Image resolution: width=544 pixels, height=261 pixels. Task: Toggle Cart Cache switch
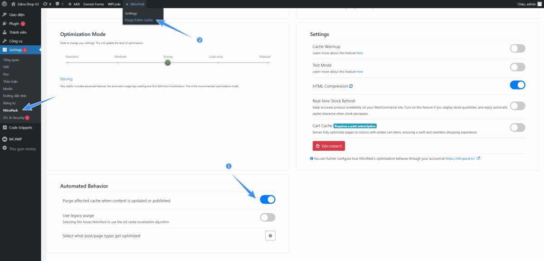pos(518,128)
